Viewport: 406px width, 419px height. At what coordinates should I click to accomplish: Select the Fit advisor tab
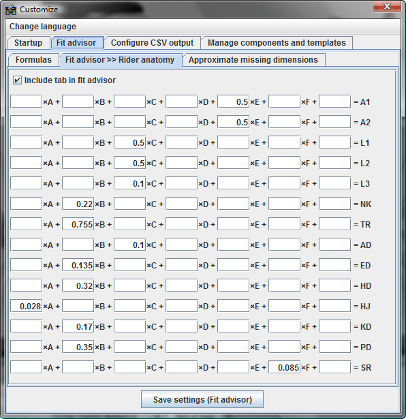click(x=76, y=43)
